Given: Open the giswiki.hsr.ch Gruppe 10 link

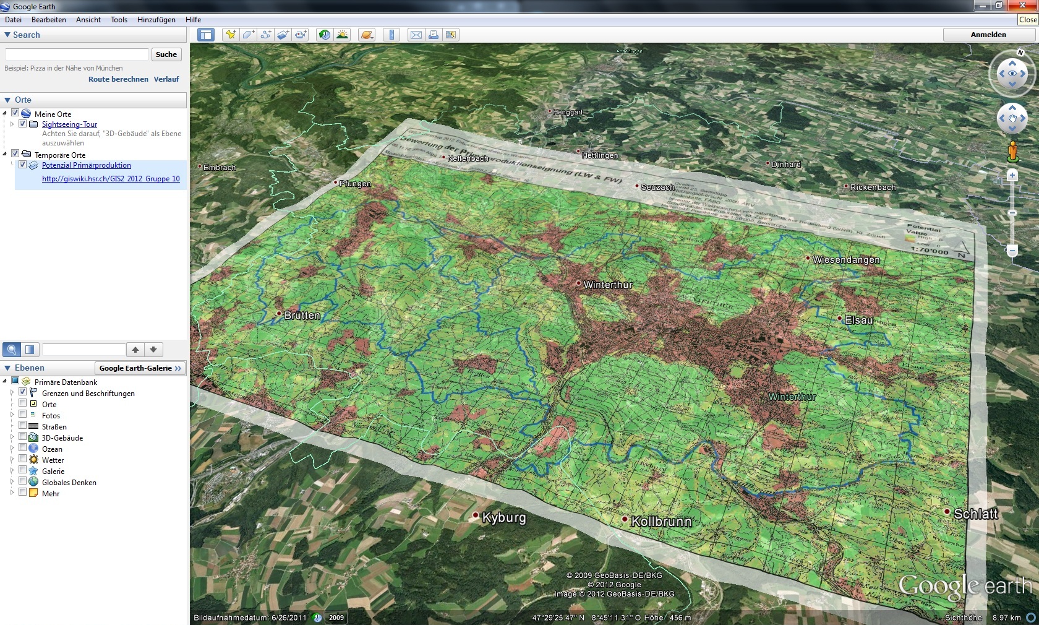Looking at the screenshot, I should [x=110, y=179].
